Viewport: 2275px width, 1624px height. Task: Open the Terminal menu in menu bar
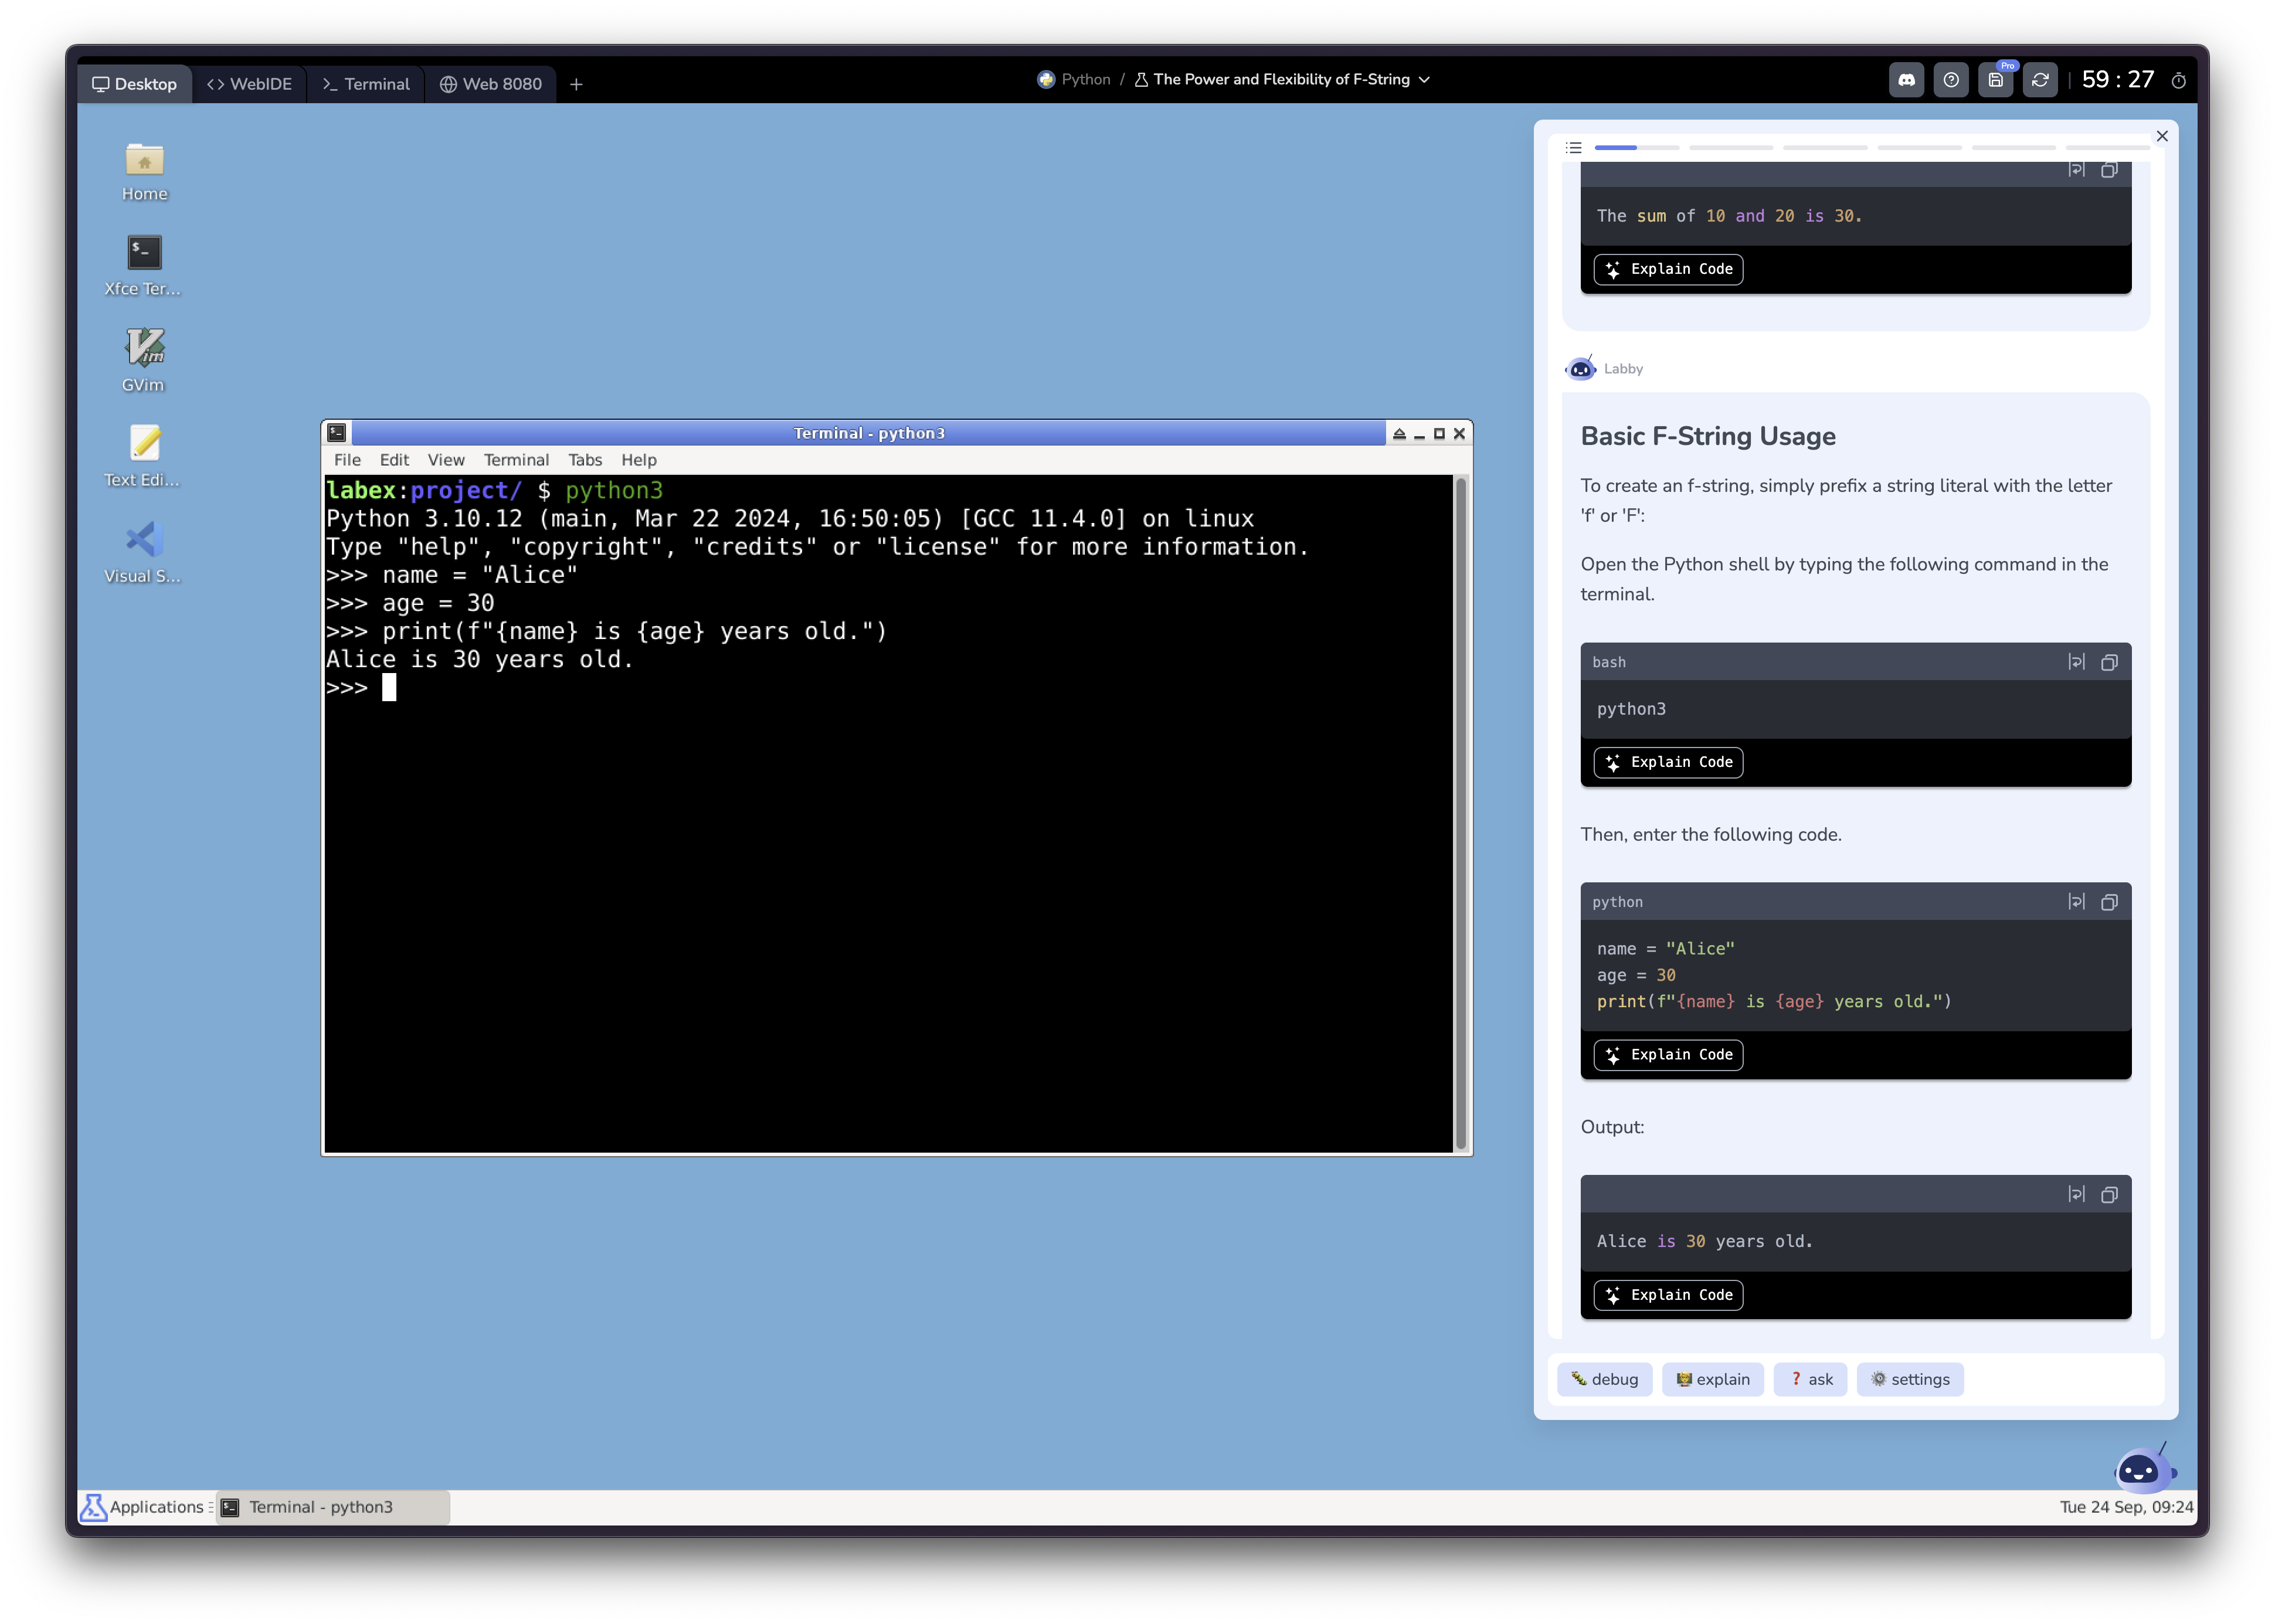pyautogui.click(x=516, y=460)
